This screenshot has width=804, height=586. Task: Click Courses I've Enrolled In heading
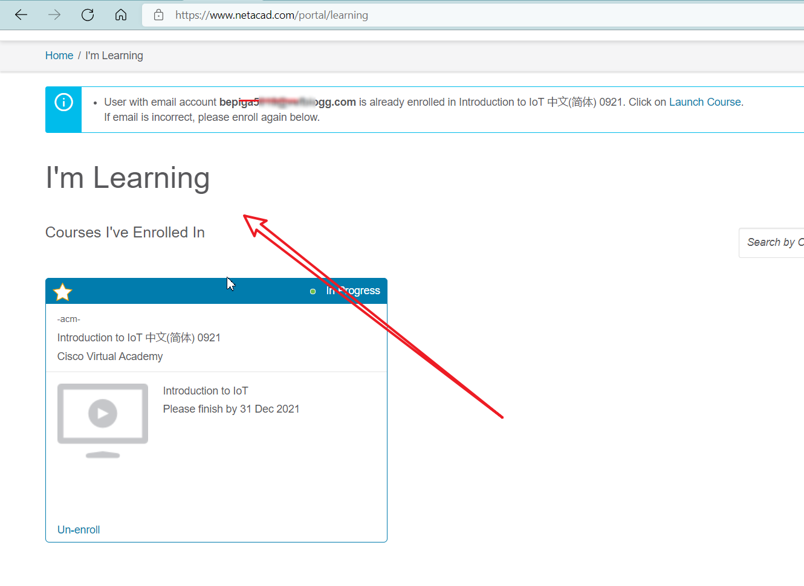[x=125, y=233]
